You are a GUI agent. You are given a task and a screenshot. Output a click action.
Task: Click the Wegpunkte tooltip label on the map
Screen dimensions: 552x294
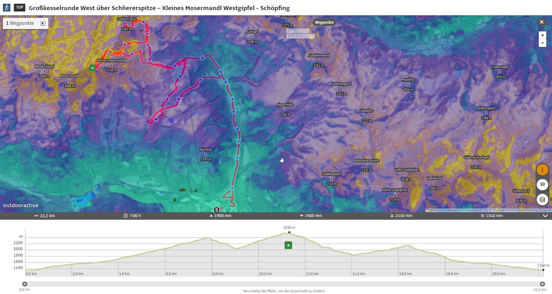(324, 22)
